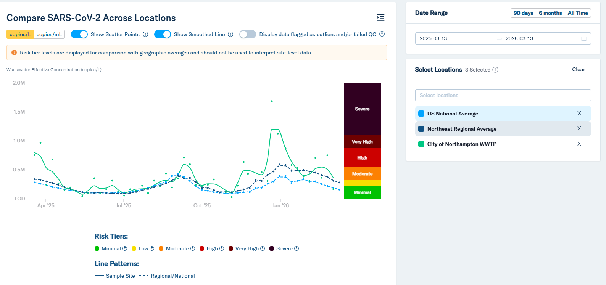Screen dimensions: 606x285
Task: Disable the Show Smoothed Line switch
Action: click(x=162, y=34)
